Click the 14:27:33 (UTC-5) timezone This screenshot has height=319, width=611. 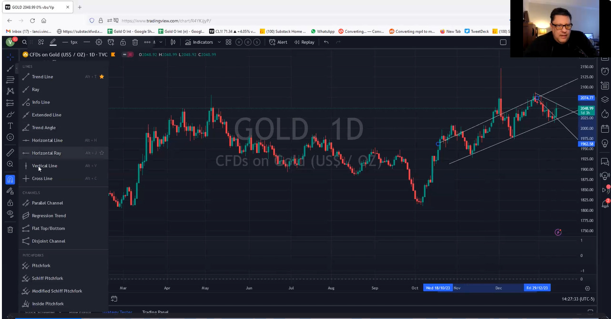point(578,299)
